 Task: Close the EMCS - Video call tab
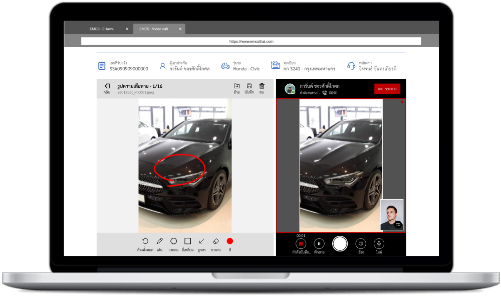180,29
